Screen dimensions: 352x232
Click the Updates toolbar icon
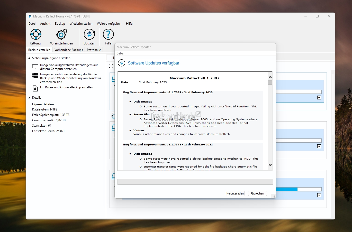(89, 34)
